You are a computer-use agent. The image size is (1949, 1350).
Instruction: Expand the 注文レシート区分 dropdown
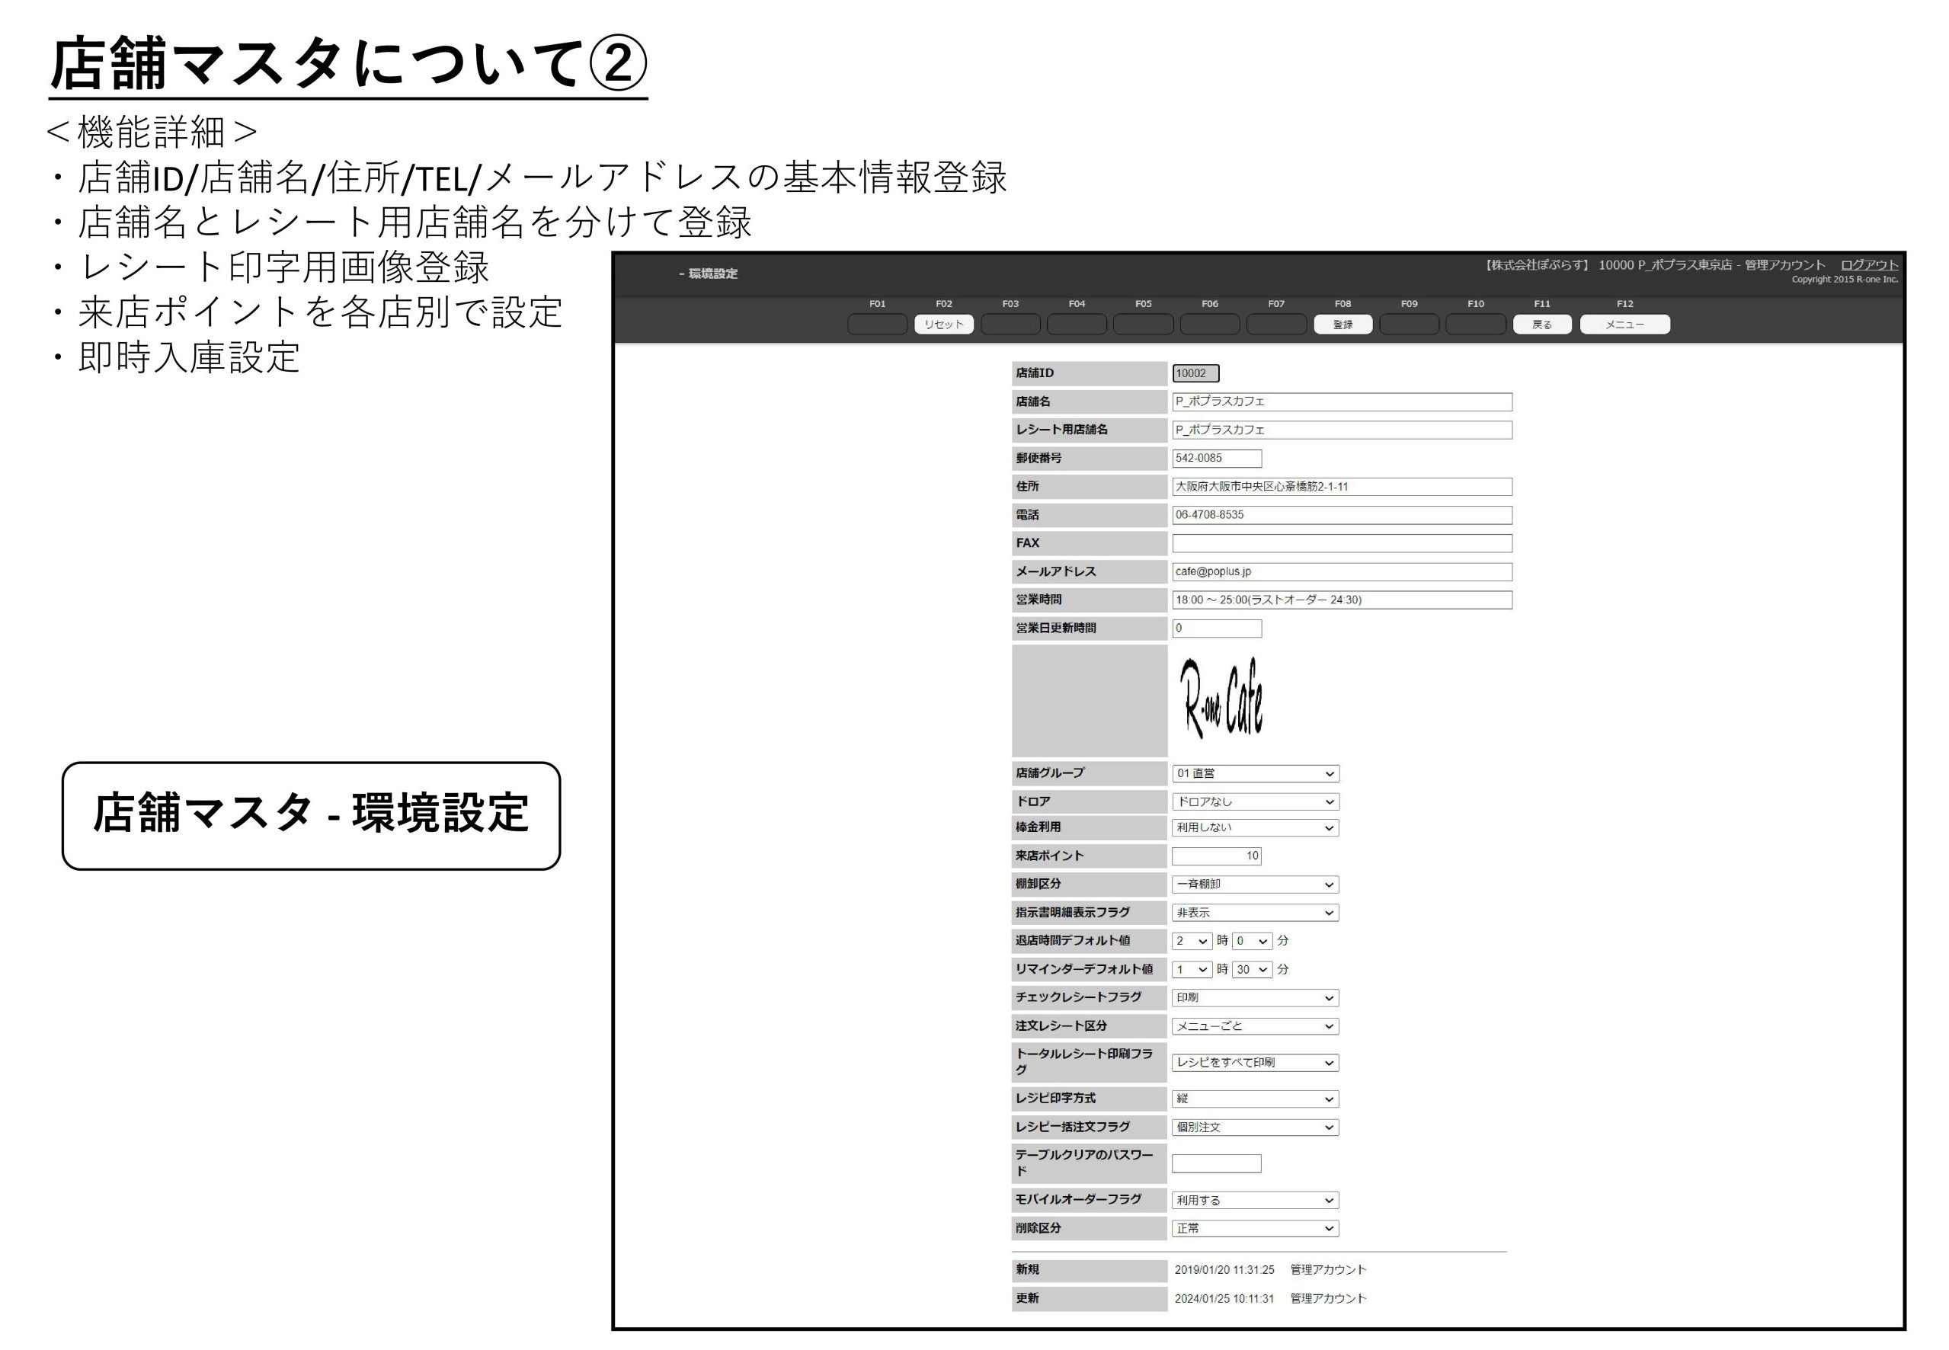coord(1254,1026)
